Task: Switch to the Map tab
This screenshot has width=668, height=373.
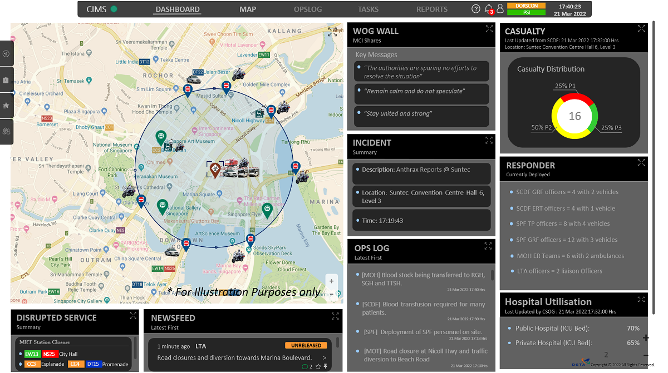Action: 248,9
